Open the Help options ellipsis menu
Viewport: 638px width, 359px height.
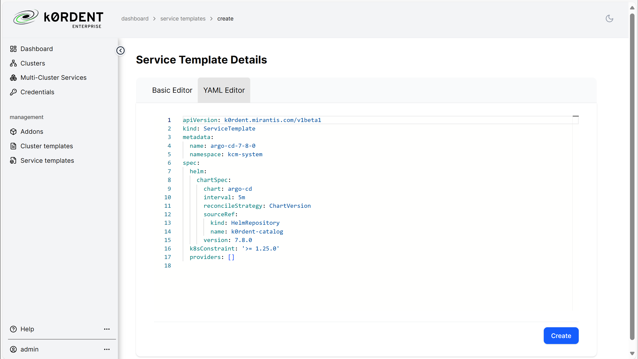point(107,329)
